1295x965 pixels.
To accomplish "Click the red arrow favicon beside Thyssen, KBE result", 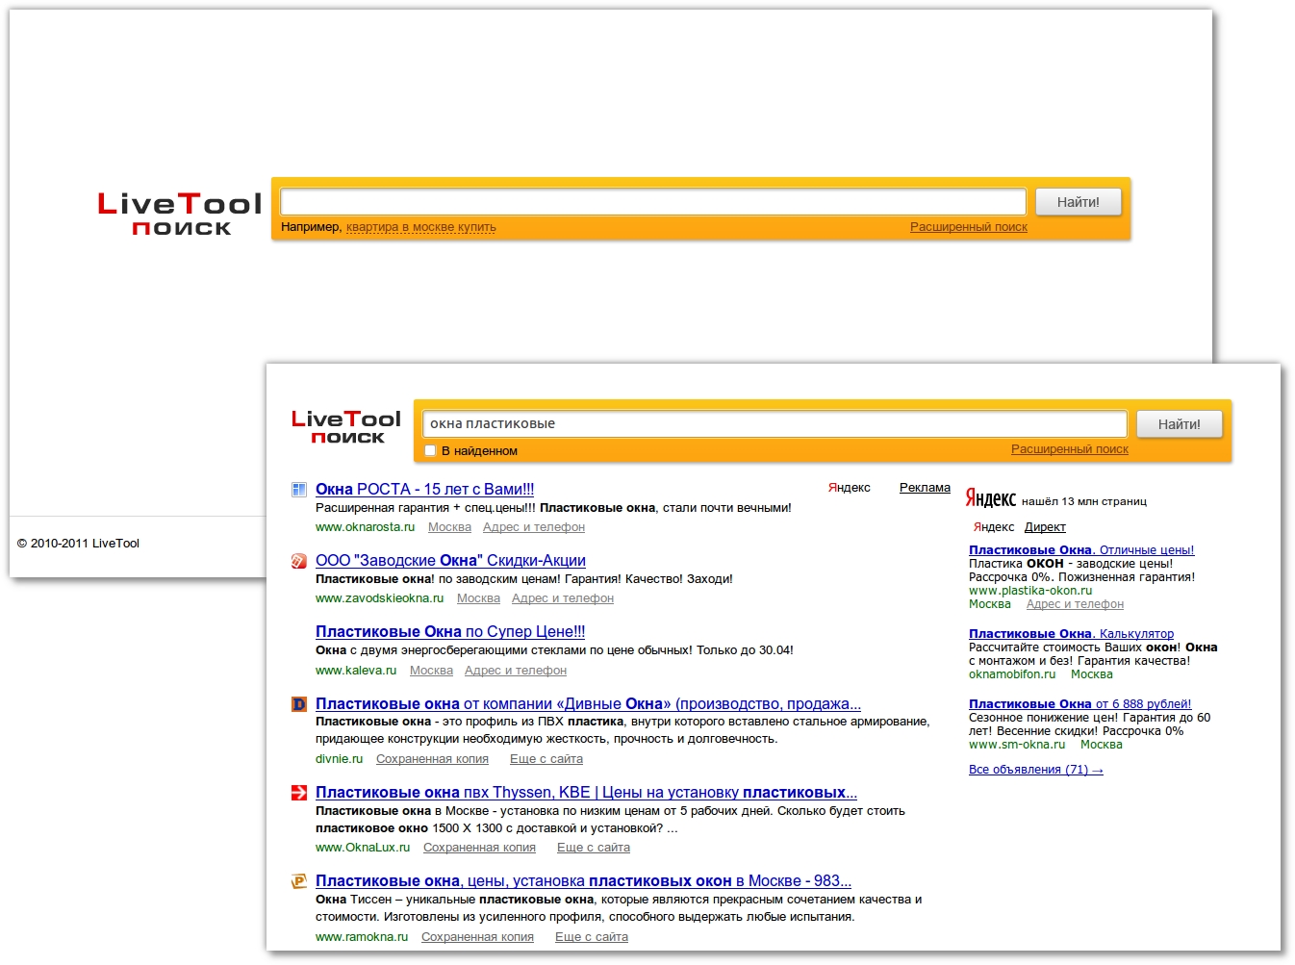I will pyautogui.click(x=299, y=793).
